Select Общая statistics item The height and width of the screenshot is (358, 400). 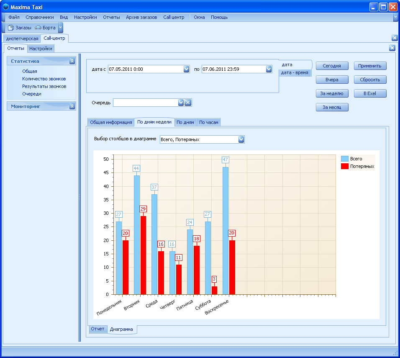point(30,71)
